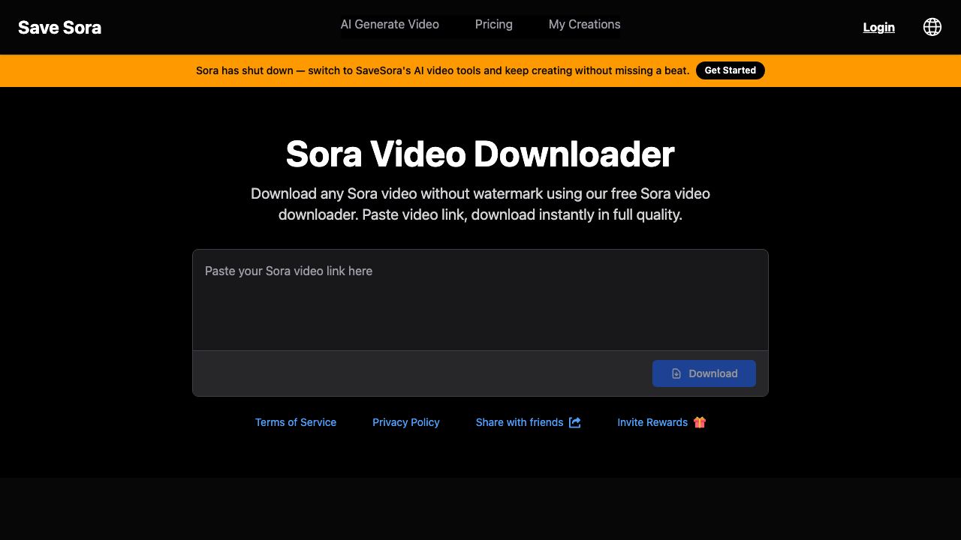Viewport: 961px width, 540px height.
Task: Focus the Sora video link text box
Action: pyautogui.click(x=480, y=300)
